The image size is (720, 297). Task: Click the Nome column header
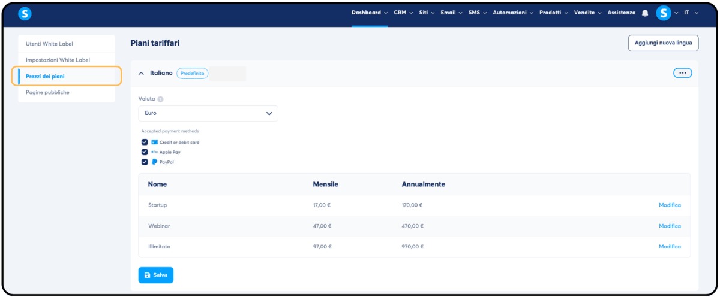(x=158, y=184)
